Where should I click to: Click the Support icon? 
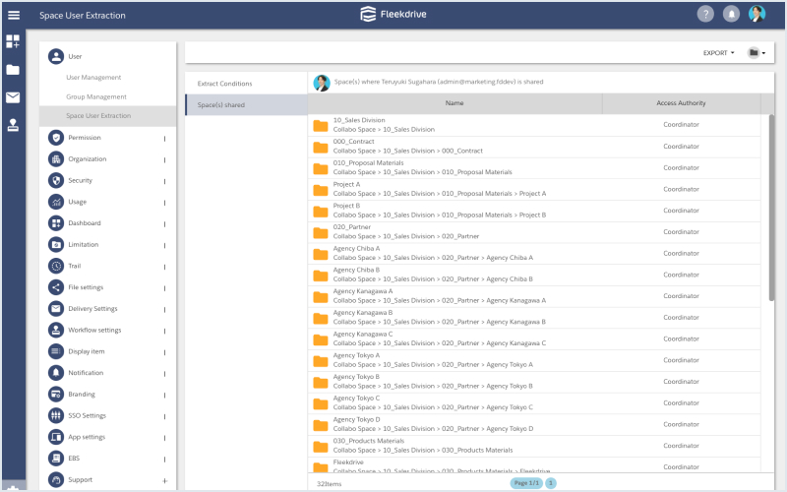(x=56, y=479)
